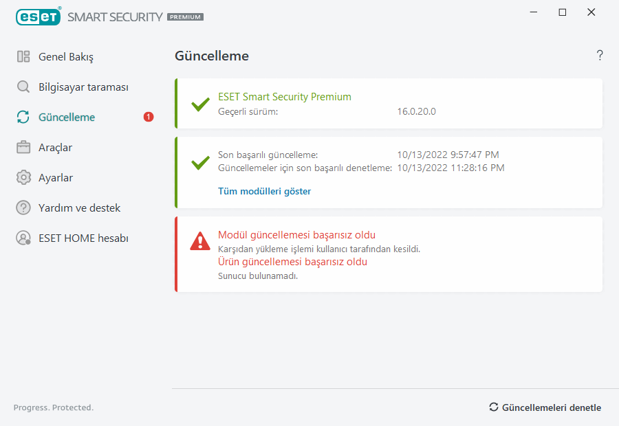
Task: Open Yardım ve destek section
Action: click(x=79, y=208)
